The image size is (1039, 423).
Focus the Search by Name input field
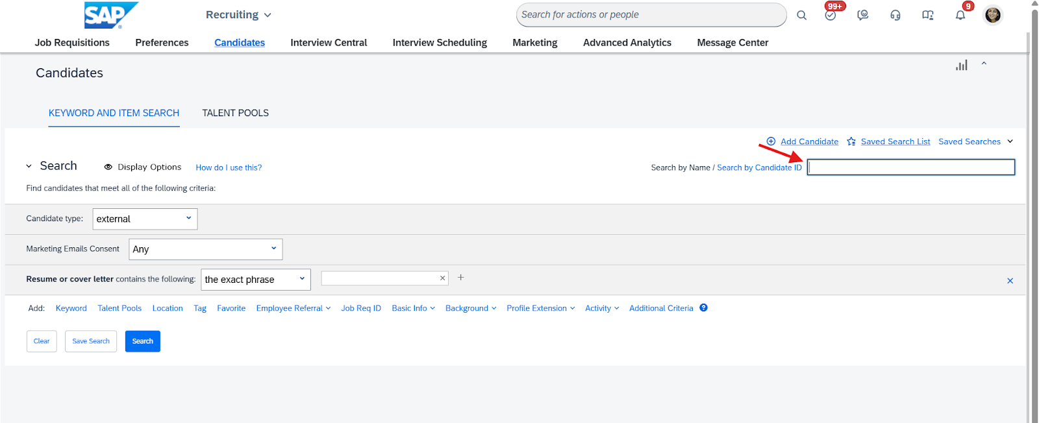(910, 167)
